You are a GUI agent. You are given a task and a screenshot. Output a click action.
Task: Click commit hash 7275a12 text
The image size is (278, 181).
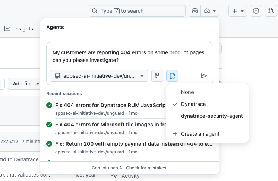pos(9,141)
